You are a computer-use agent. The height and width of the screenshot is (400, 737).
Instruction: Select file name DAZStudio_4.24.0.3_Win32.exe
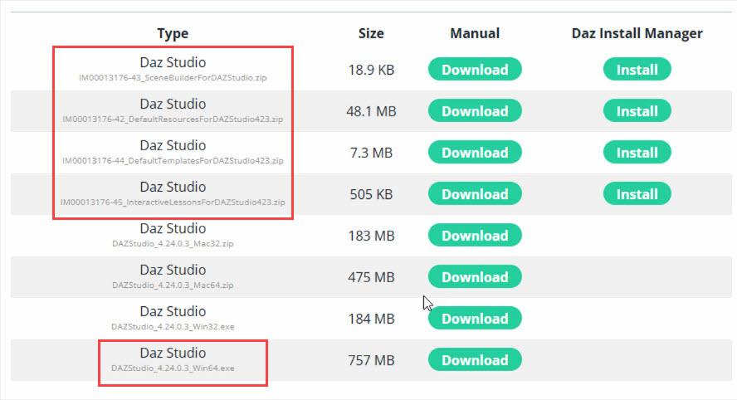(173, 326)
